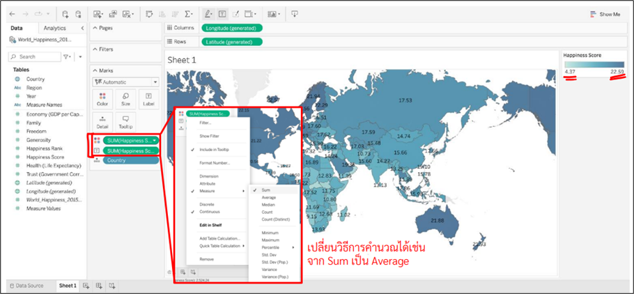Open the Tooltip mark property
The height and width of the screenshot is (294, 634).
[x=125, y=122]
